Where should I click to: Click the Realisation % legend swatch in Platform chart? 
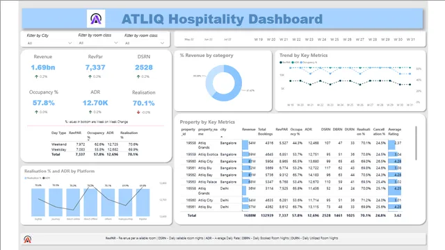coord(26,178)
